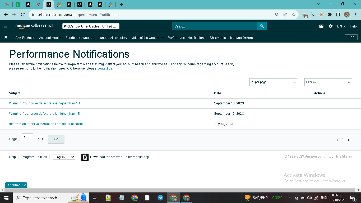Open a new browser tab
The image size is (361, 203).
(122, 4)
